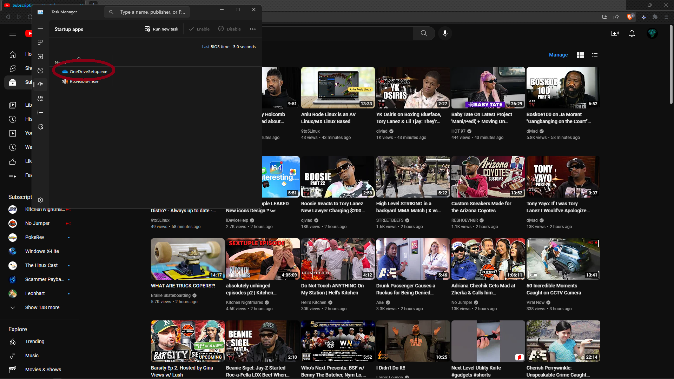This screenshot has width=674, height=379.
Task: Click YouTube search magnifier button
Action: pos(424,33)
